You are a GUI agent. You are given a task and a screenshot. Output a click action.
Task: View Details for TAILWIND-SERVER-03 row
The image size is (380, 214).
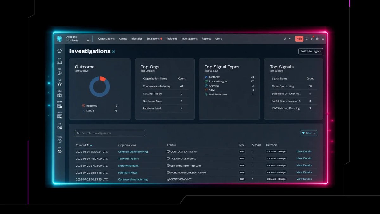pos(304,158)
